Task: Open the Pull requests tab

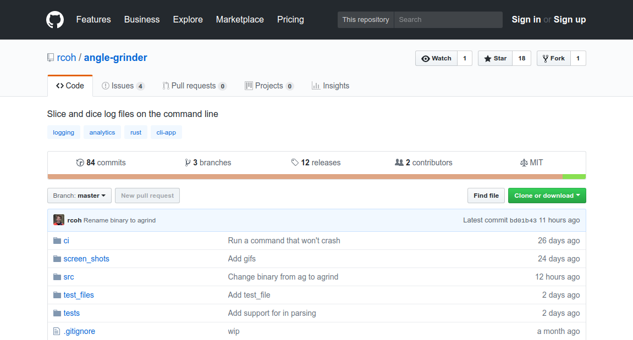Action: [x=194, y=86]
